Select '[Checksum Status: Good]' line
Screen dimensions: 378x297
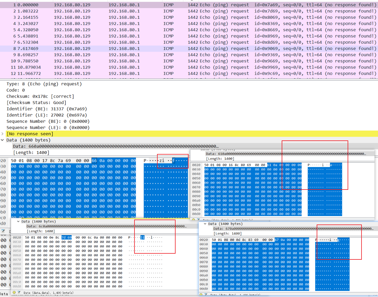[36, 103]
